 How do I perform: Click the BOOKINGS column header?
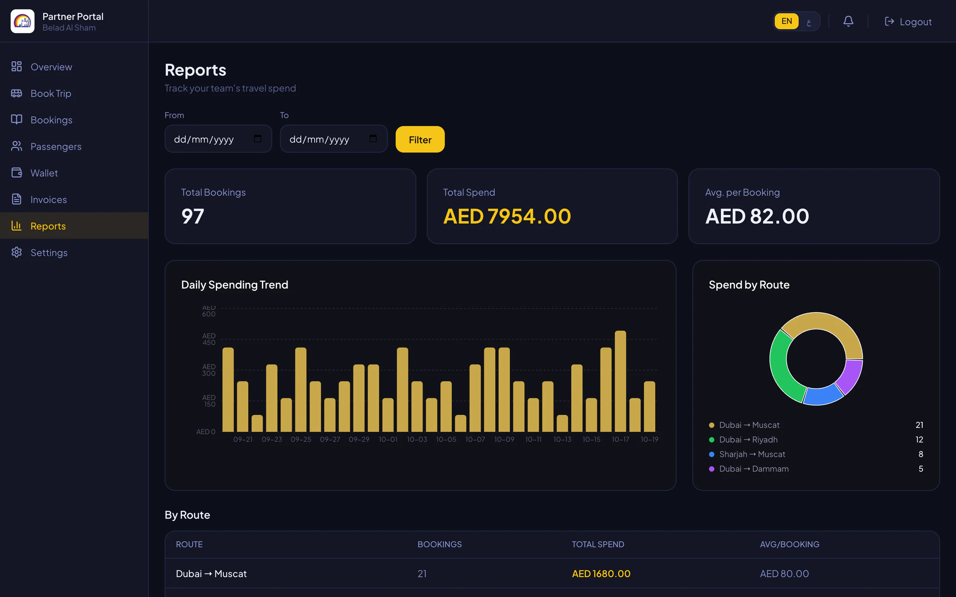(x=439, y=544)
